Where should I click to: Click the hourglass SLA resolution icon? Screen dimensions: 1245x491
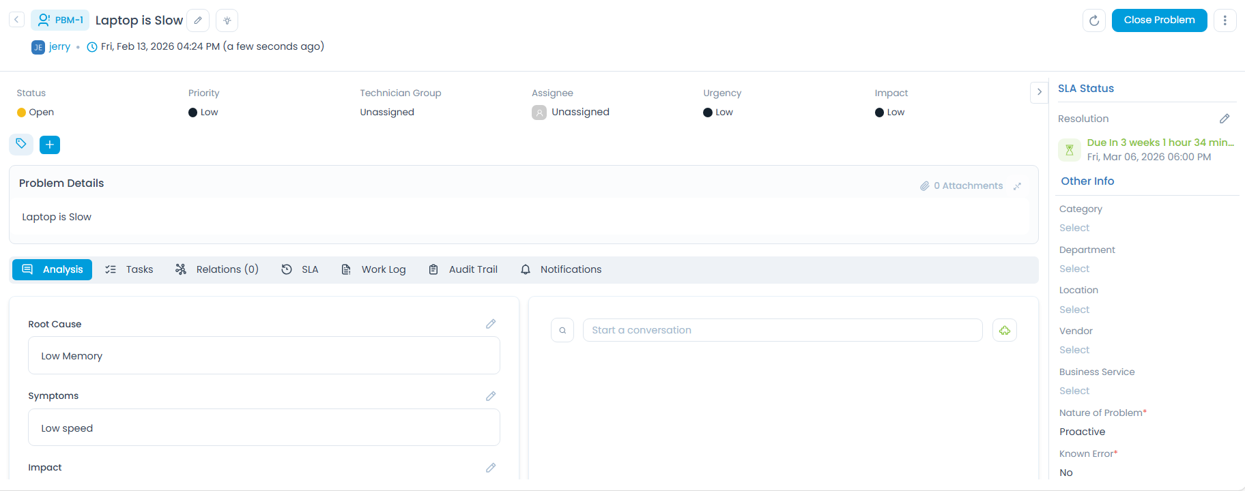pyautogui.click(x=1070, y=149)
